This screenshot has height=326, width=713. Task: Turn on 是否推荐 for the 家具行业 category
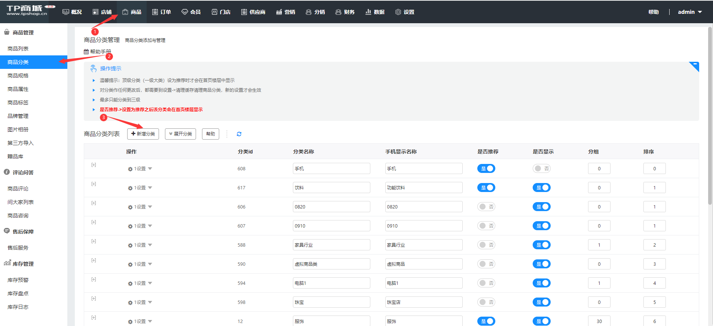(x=486, y=245)
